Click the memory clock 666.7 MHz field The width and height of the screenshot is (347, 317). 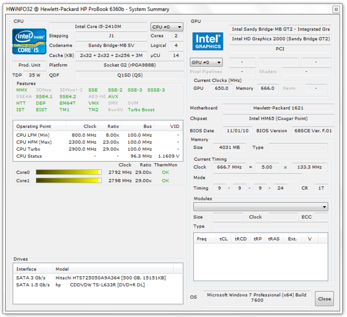coord(229,167)
